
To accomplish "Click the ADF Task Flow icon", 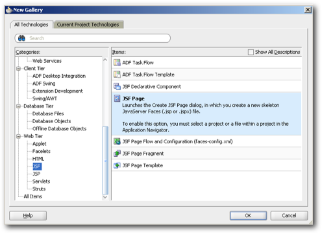I will coord(117,63).
